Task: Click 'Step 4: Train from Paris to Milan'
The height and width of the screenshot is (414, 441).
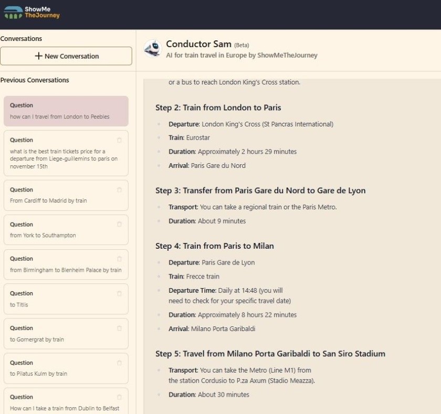Action: tap(215, 246)
